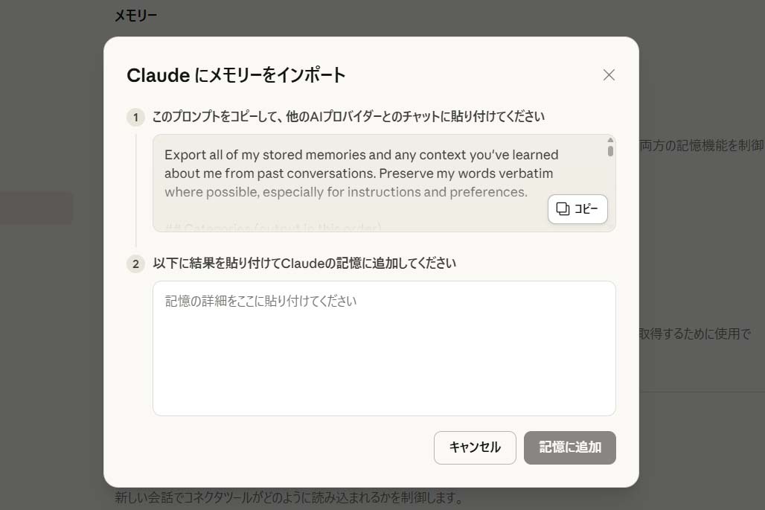This screenshot has height=510, width=765.
Task: Click the connector tools description below the dialog
Action: point(289,497)
